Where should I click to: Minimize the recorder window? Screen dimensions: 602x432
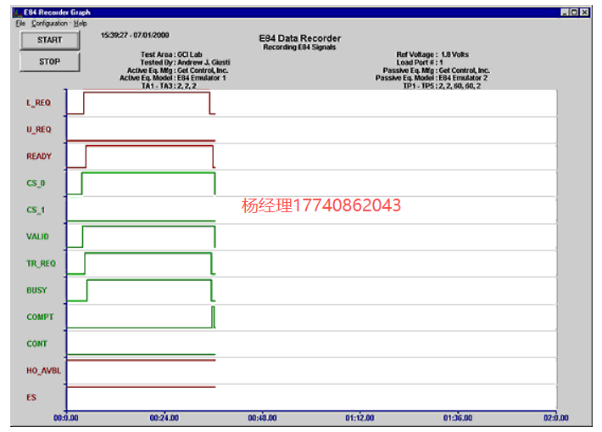point(565,13)
